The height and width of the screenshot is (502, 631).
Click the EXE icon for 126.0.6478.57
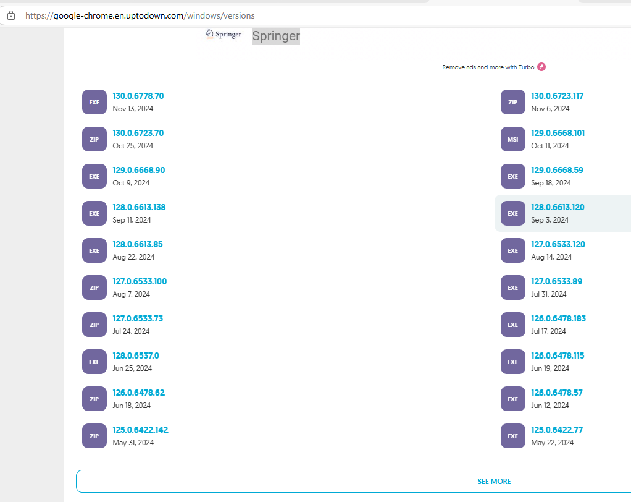tap(512, 399)
